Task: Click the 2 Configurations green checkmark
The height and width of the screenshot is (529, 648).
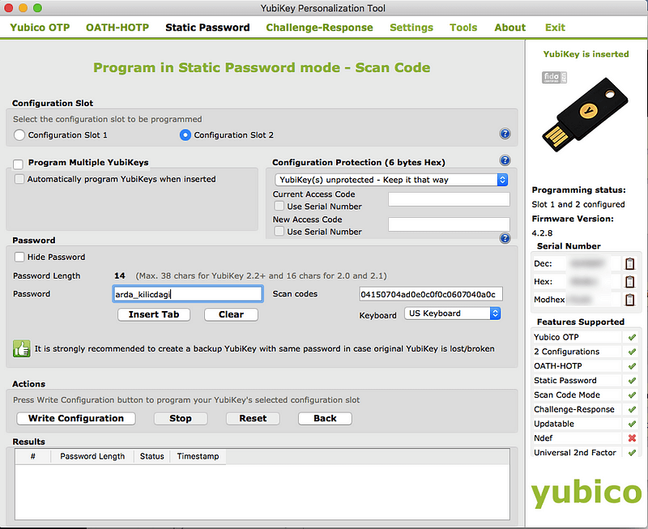Action: pyautogui.click(x=632, y=352)
